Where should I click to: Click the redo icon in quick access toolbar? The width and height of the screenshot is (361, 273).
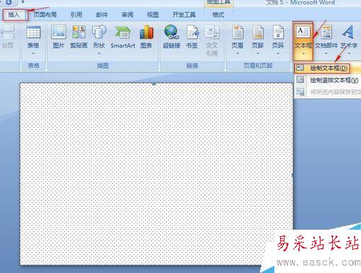point(9,2)
